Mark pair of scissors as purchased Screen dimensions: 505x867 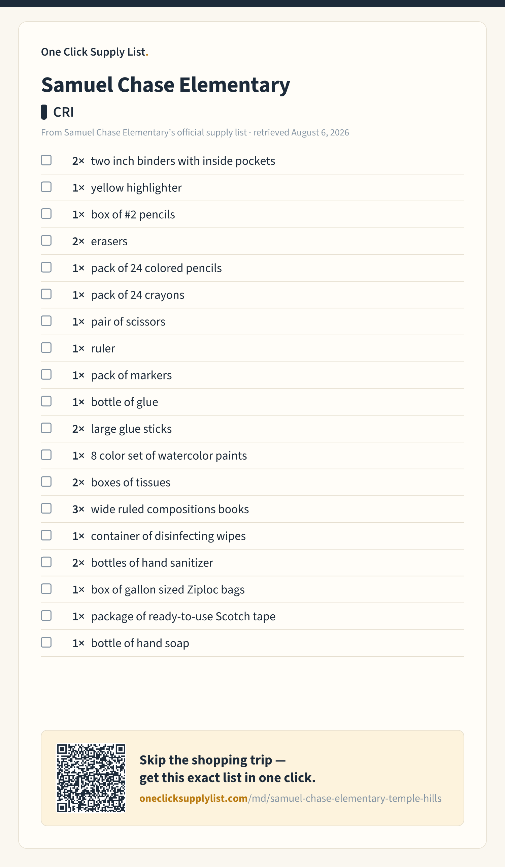tap(46, 321)
